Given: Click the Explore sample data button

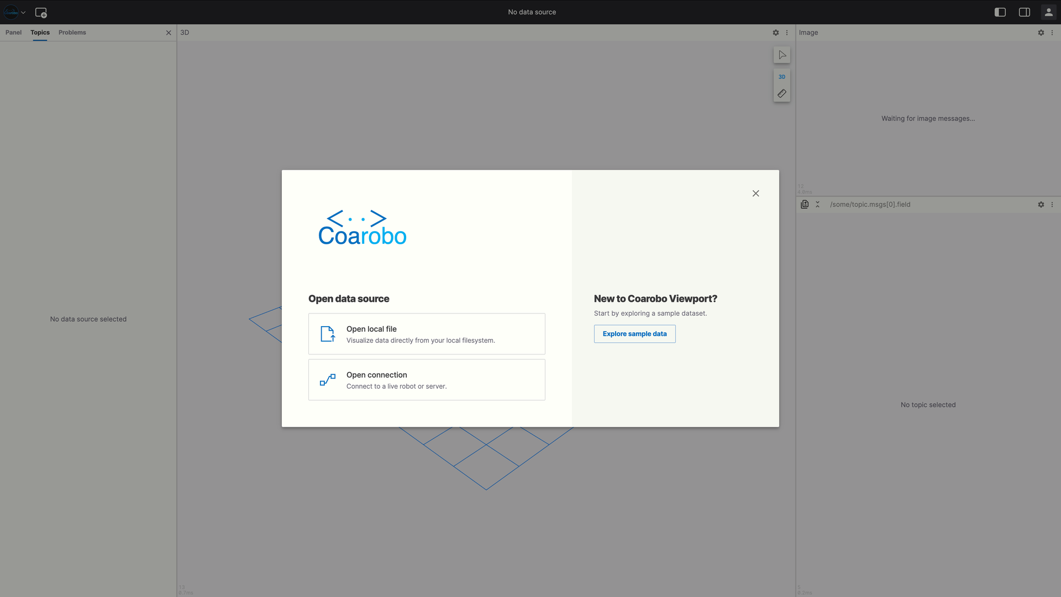Looking at the screenshot, I should pyautogui.click(x=634, y=334).
